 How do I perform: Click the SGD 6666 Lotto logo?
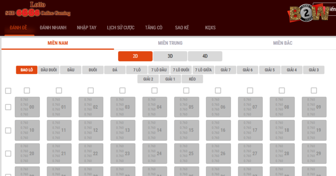coord(38,10)
